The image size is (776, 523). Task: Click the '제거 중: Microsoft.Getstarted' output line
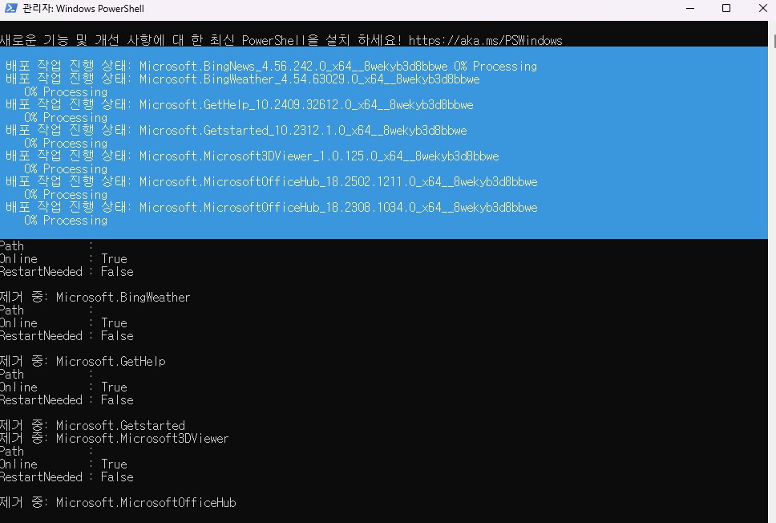(91, 425)
